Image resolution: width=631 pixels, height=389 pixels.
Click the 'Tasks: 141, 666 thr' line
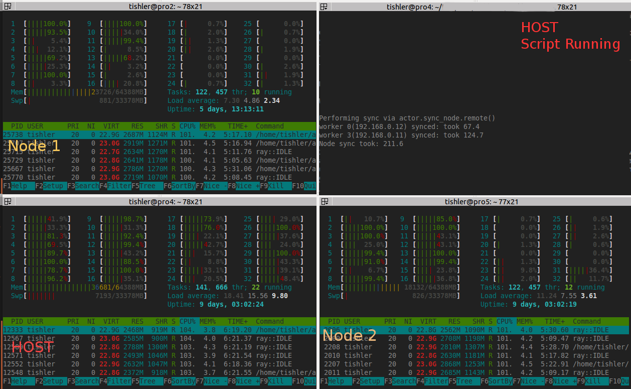click(230, 288)
